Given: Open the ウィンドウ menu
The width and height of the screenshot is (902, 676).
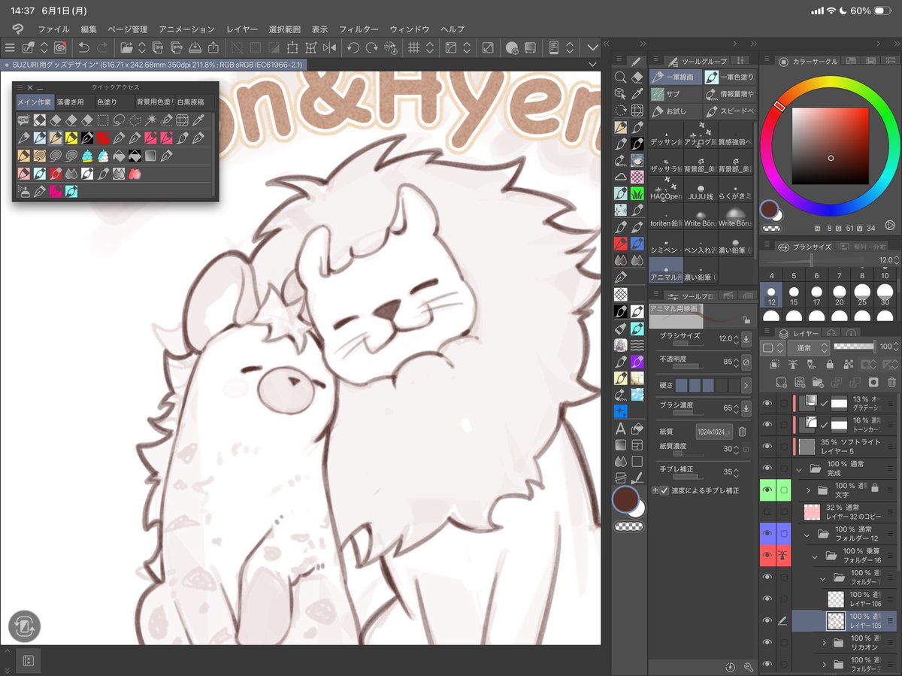Looking at the screenshot, I should click(410, 29).
